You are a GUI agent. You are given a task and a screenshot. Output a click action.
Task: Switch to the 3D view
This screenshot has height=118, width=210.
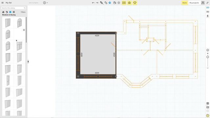tap(208, 12)
